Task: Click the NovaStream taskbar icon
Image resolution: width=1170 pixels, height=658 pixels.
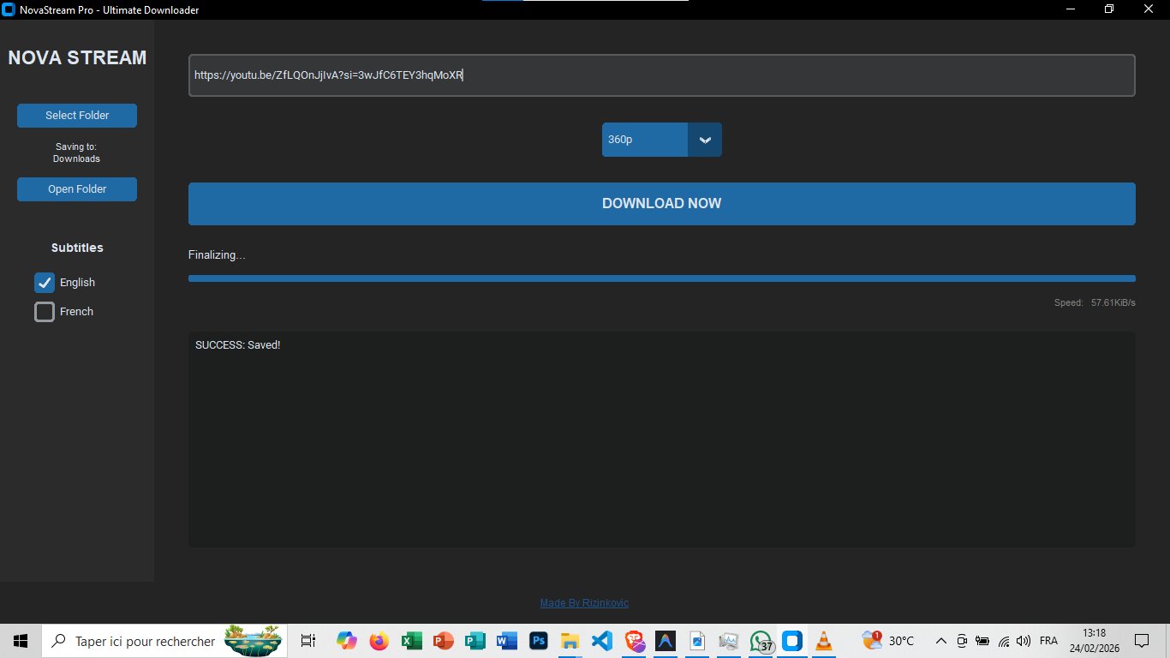Action: pyautogui.click(x=792, y=641)
